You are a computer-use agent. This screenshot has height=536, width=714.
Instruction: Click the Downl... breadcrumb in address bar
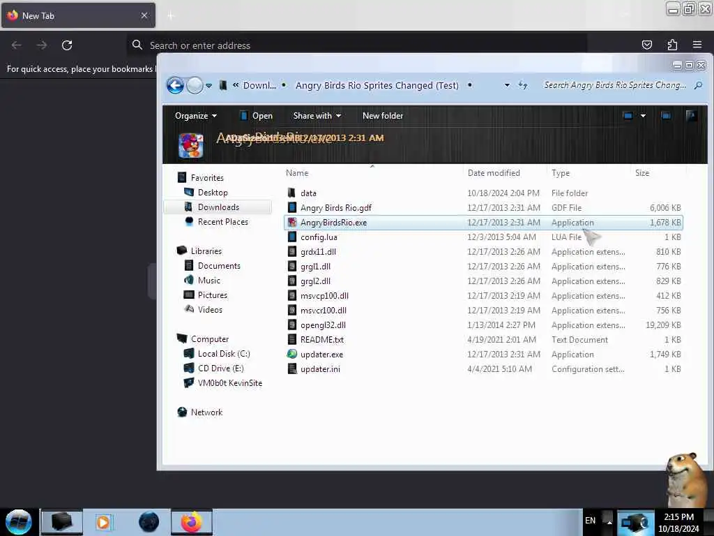259,85
